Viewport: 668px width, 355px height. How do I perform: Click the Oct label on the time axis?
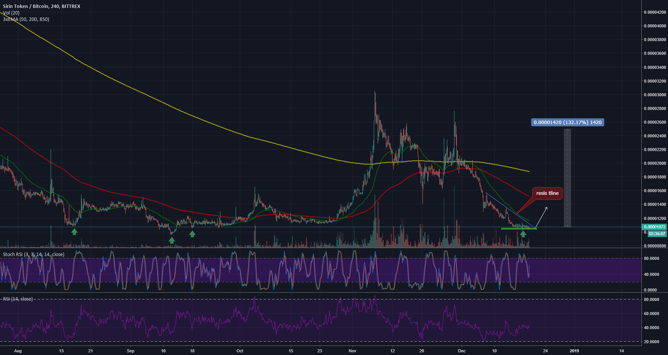pyautogui.click(x=240, y=351)
